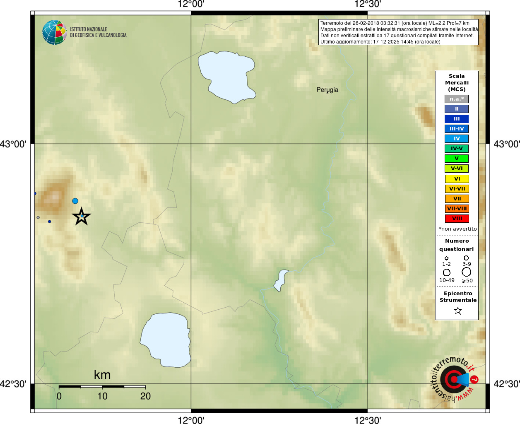Click the Terremoto del 26-02-2018 title line

point(395,23)
